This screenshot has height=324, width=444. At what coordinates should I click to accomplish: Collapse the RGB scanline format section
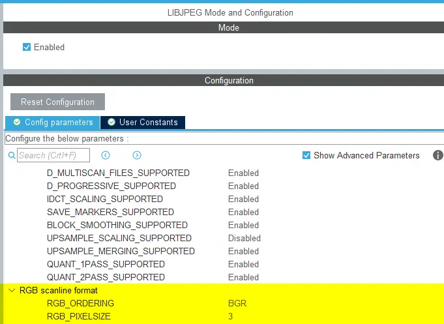[x=11, y=290]
